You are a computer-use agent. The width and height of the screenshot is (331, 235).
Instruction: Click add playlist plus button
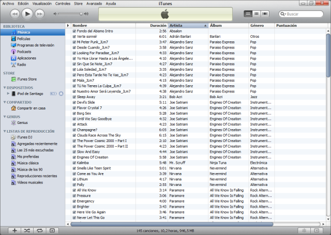pyautogui.click(x=14, y=230)
